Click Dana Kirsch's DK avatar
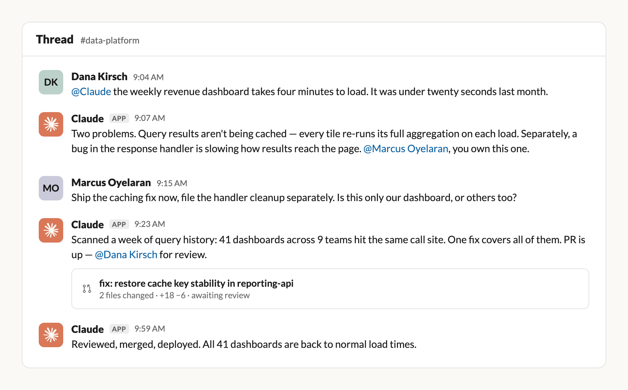The image size is (628, 390). tap(51, 82)
